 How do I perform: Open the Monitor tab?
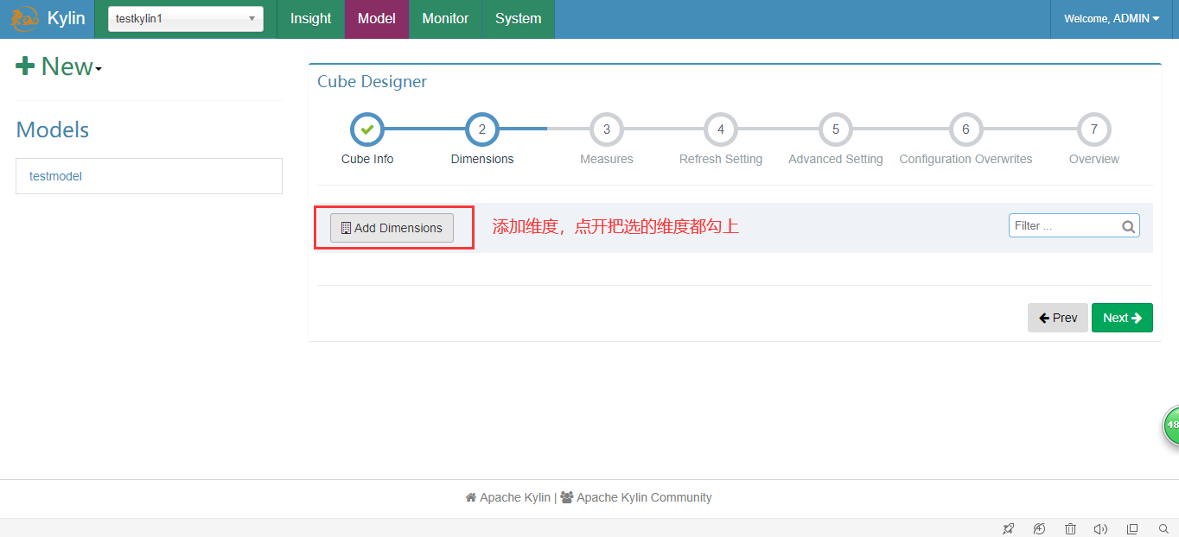[445, 19]
